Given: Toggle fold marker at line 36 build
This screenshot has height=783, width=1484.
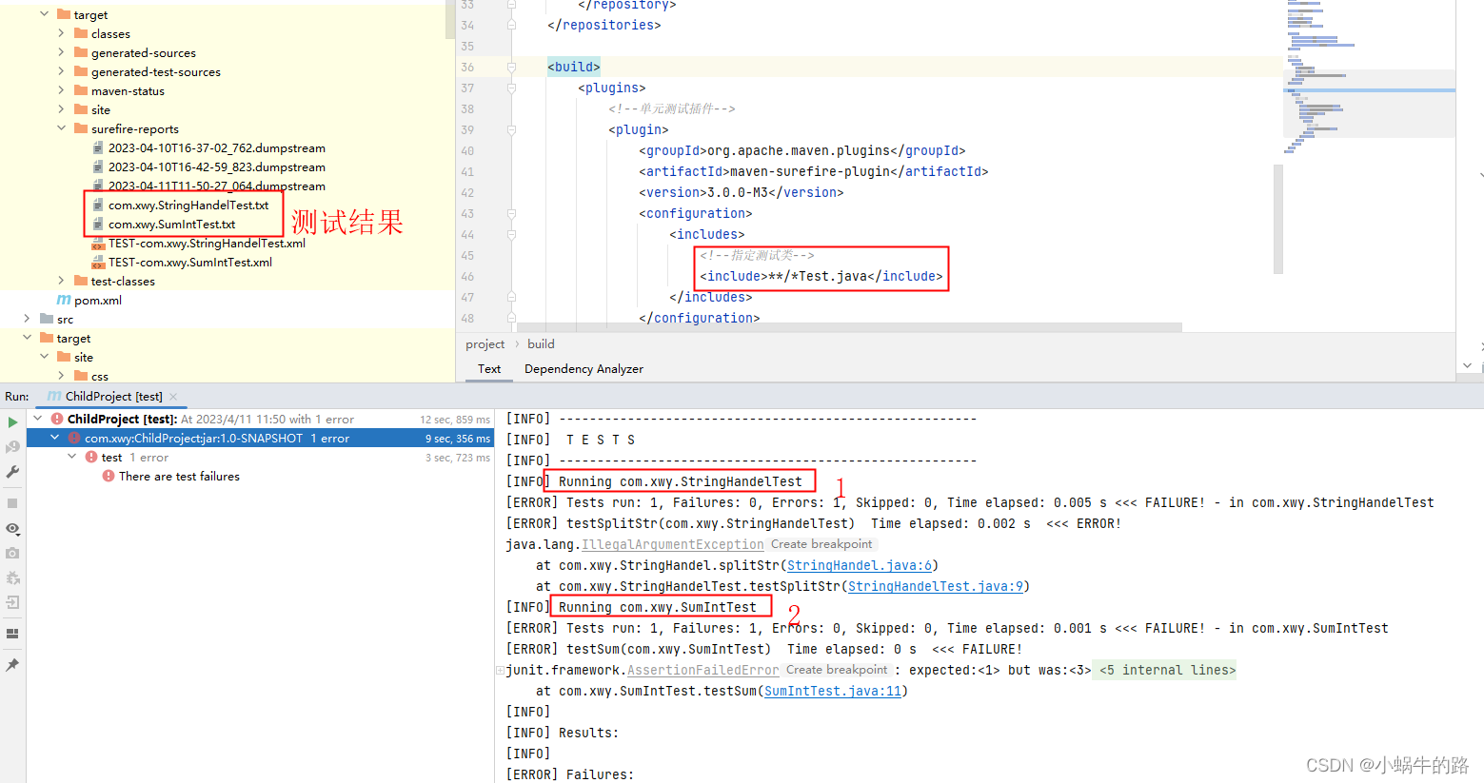Looking at the screenshot, I should (511, 67).
